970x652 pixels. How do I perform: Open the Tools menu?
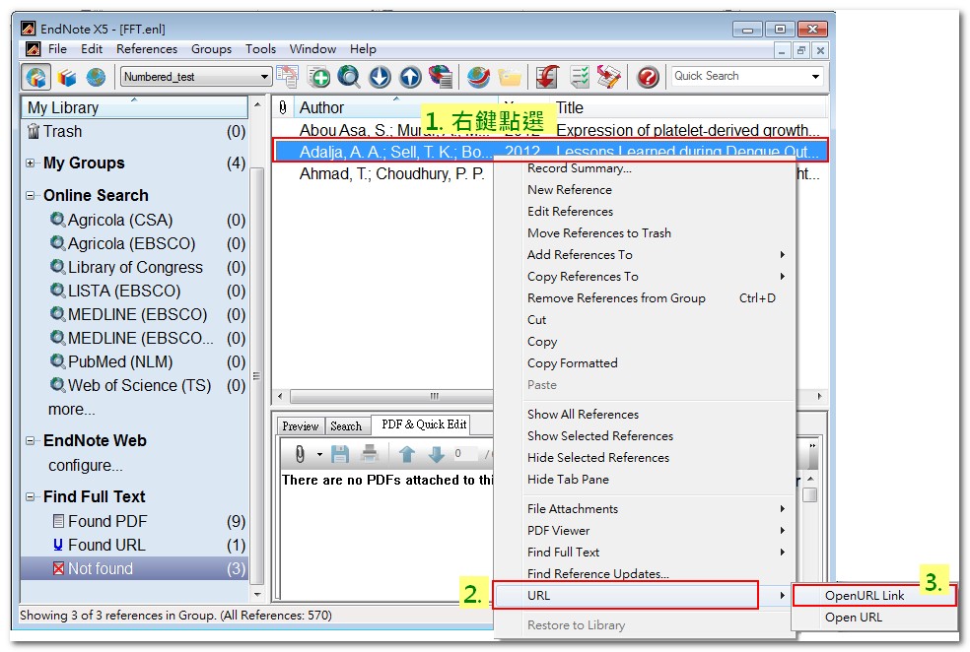coord(260,49)
